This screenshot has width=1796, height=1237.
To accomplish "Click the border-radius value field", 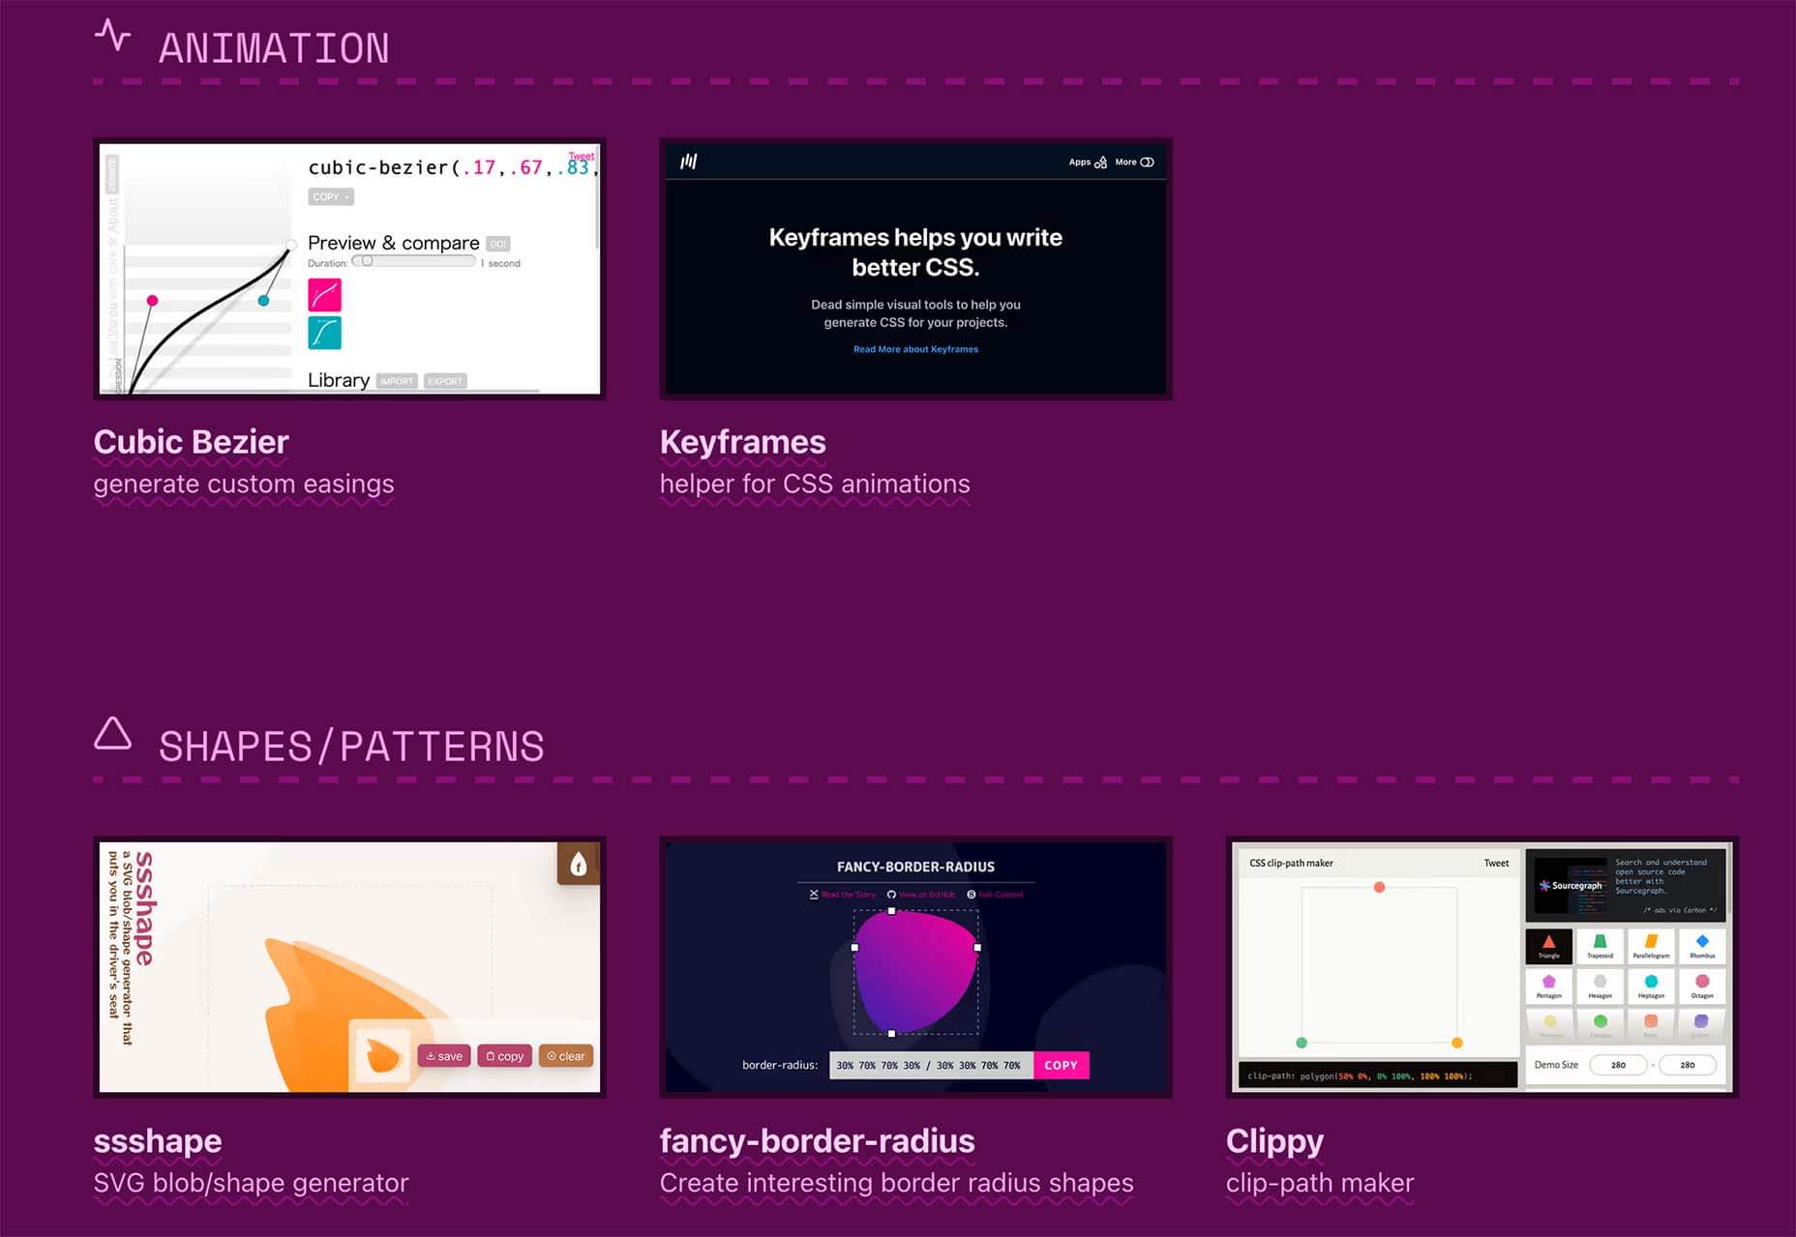I will tap(931, 1065).
